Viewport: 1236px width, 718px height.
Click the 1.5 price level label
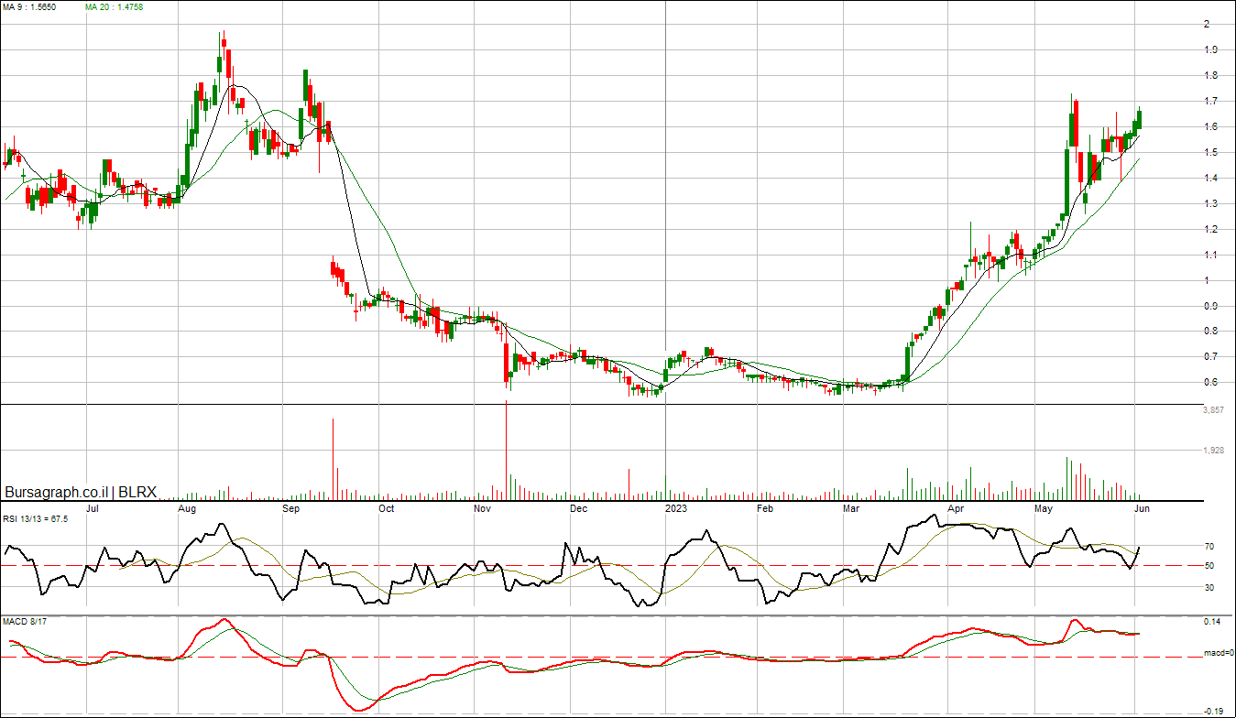coord(1210,152)
